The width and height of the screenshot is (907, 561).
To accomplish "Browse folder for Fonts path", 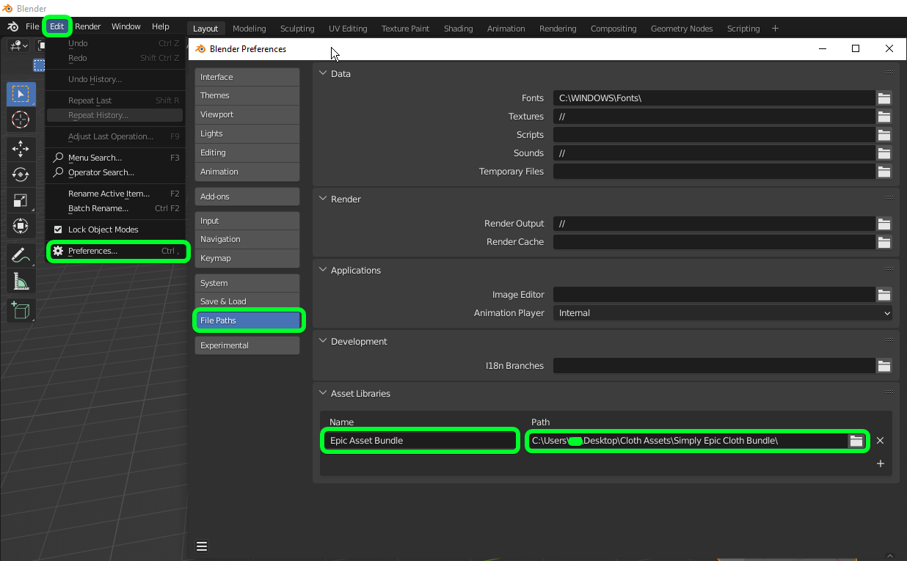I will (884, 98).
